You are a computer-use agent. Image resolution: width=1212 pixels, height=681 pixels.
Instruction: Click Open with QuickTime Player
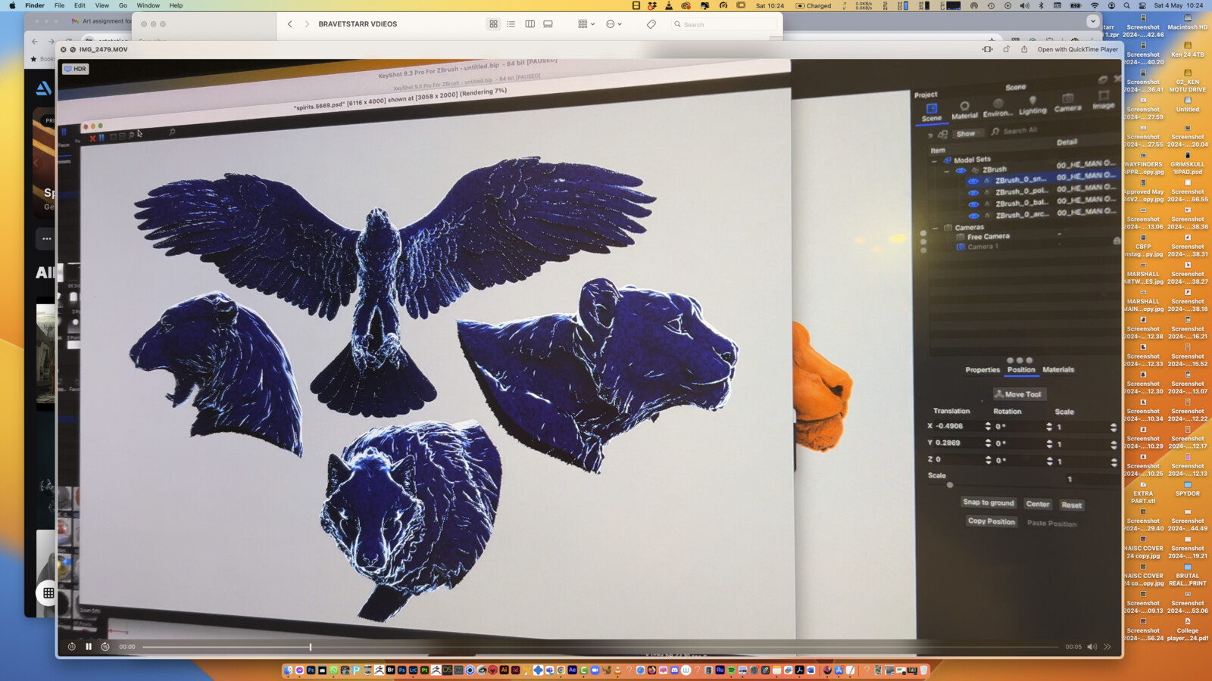point(1077,49)
